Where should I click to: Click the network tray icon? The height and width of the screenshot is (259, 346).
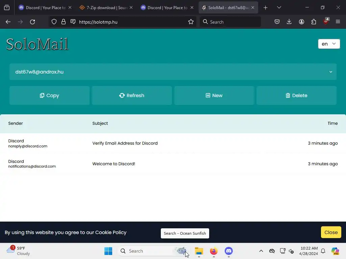tap(282, 251)
